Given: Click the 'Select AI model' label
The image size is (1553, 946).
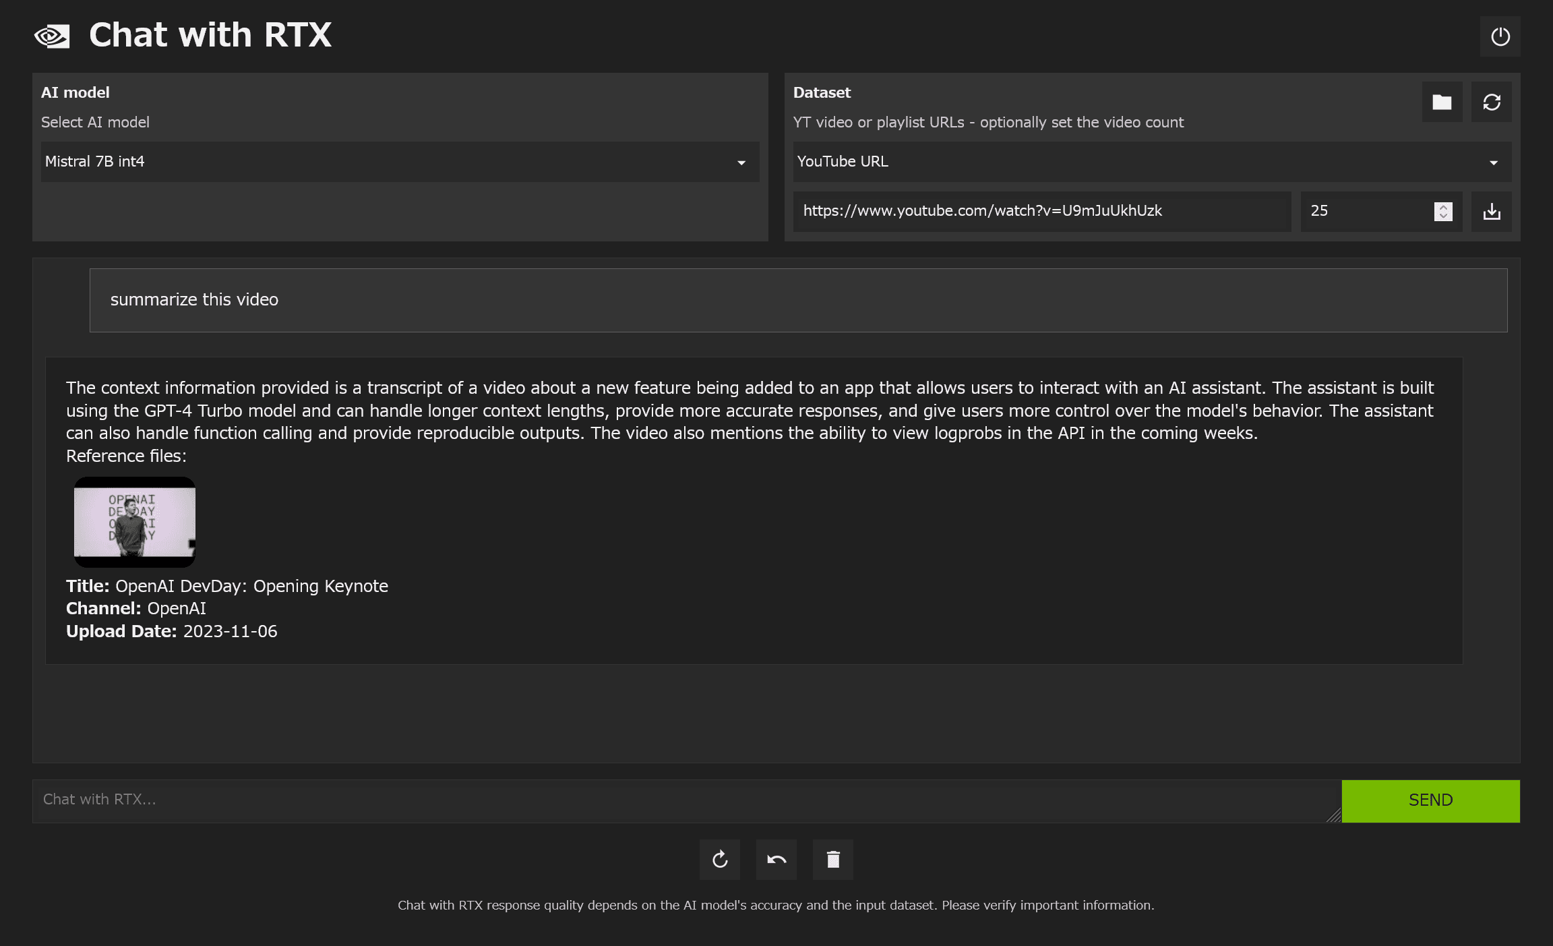Looking at the screenshot, I should click(x=95, y=122).
